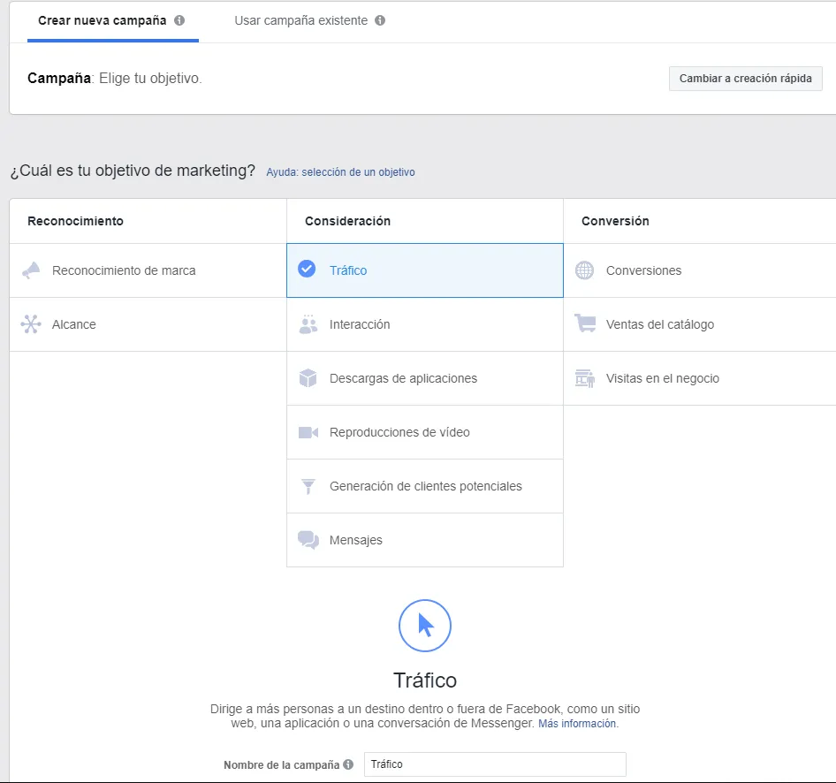Select Visitas en el negocio objective
Image resolution: width=836 pixels, height=783 pixels.
[x=700, y=378]
